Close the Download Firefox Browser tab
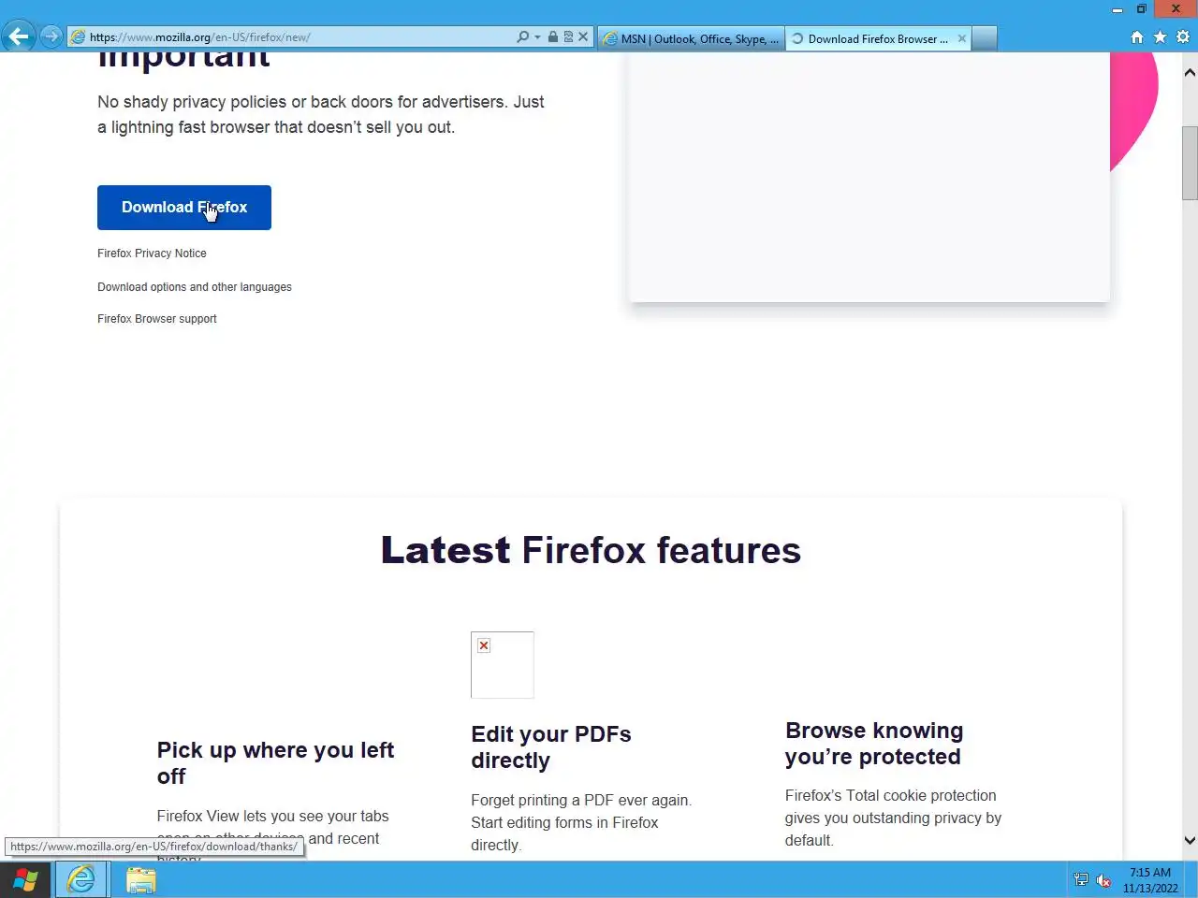Image resolution: width=1198 pixels, height=898 pixels. pos(961,38)
